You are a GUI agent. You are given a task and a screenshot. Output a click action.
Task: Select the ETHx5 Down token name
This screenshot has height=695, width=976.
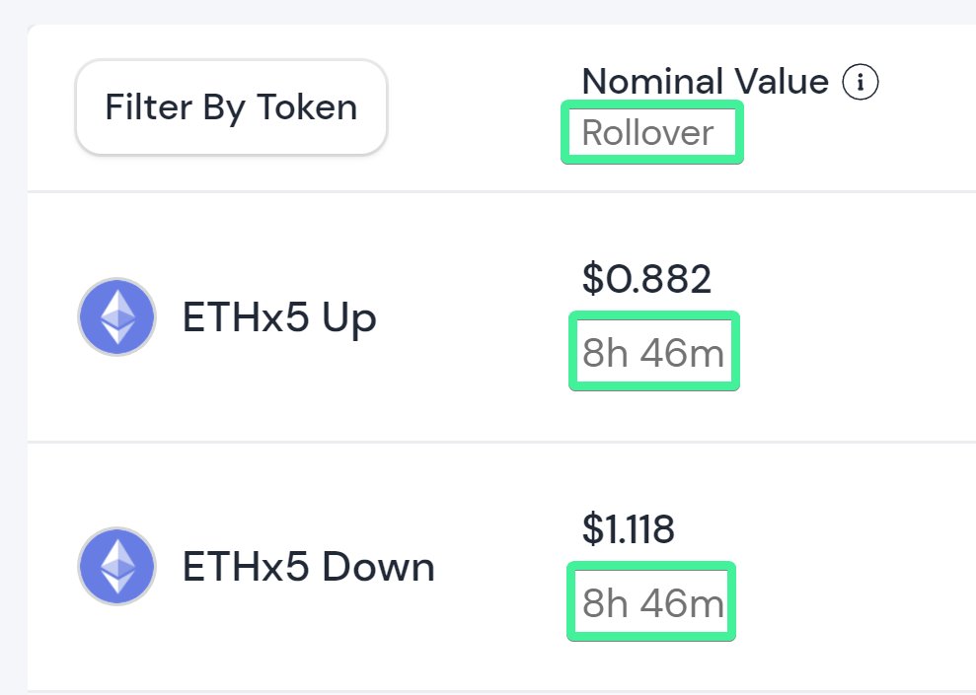tap(308, 566)
